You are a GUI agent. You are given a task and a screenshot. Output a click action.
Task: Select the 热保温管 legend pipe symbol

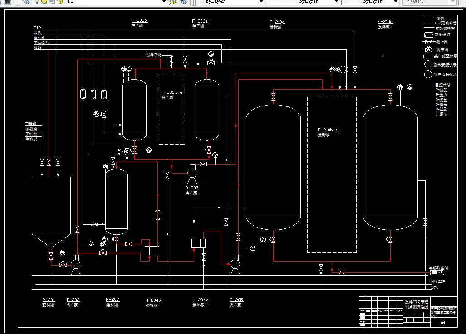tap(428, 35)
